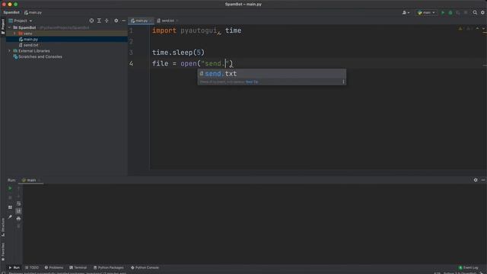Toggle soft-wrap in the Run console
The height and width of the screenshot is (274, 487).
[x=18, y=204]
